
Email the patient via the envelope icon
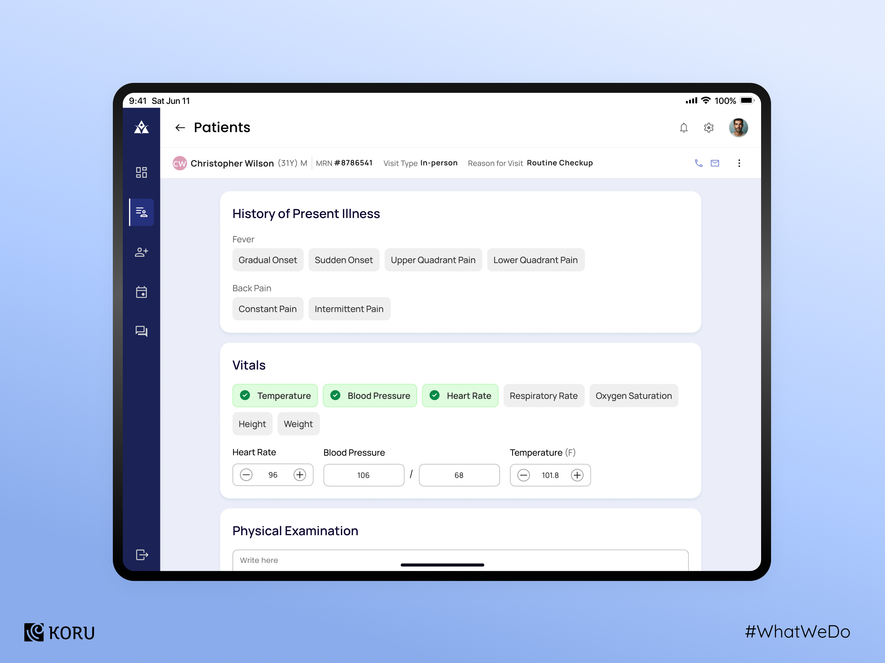click(715, 163)
